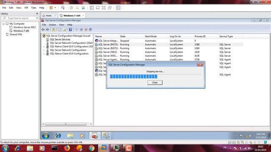Take a snapshot using the clock icon
This screenshot has width=271, height=152.
[x=71, y=8]
